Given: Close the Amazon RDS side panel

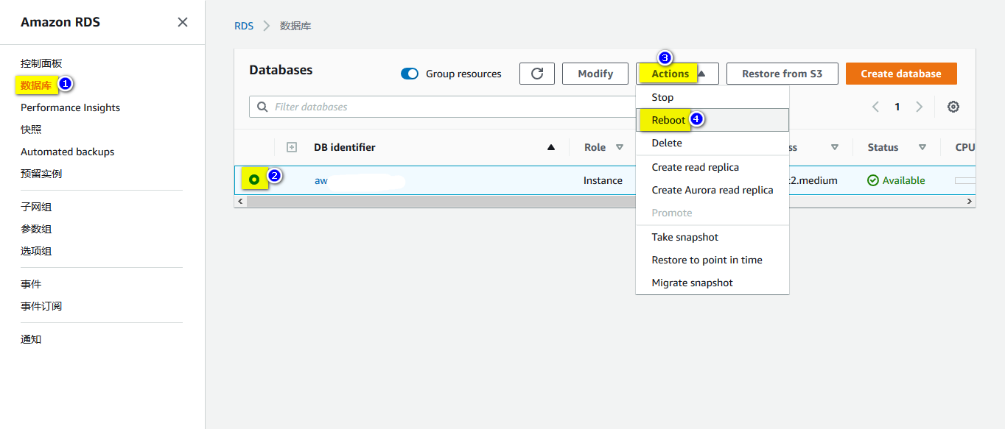Looking at the screenshot, I should [183, 22].
